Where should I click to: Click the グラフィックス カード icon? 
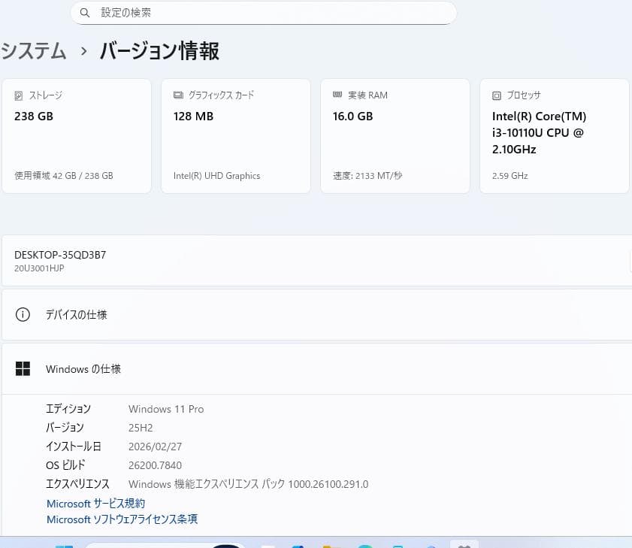coord(178,95)
